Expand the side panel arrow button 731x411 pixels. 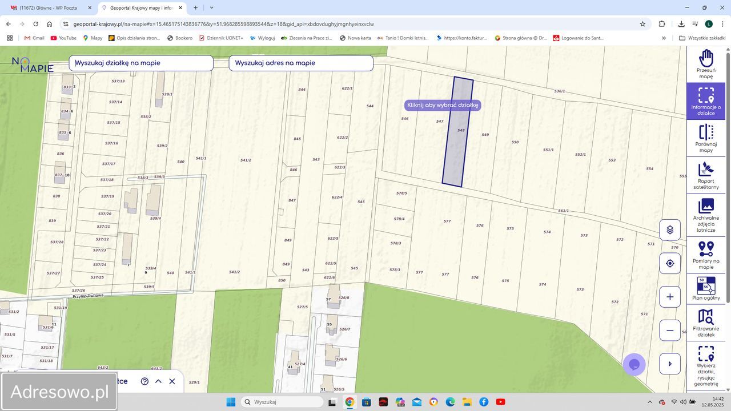pyautogui.click(x=670, y=364)
